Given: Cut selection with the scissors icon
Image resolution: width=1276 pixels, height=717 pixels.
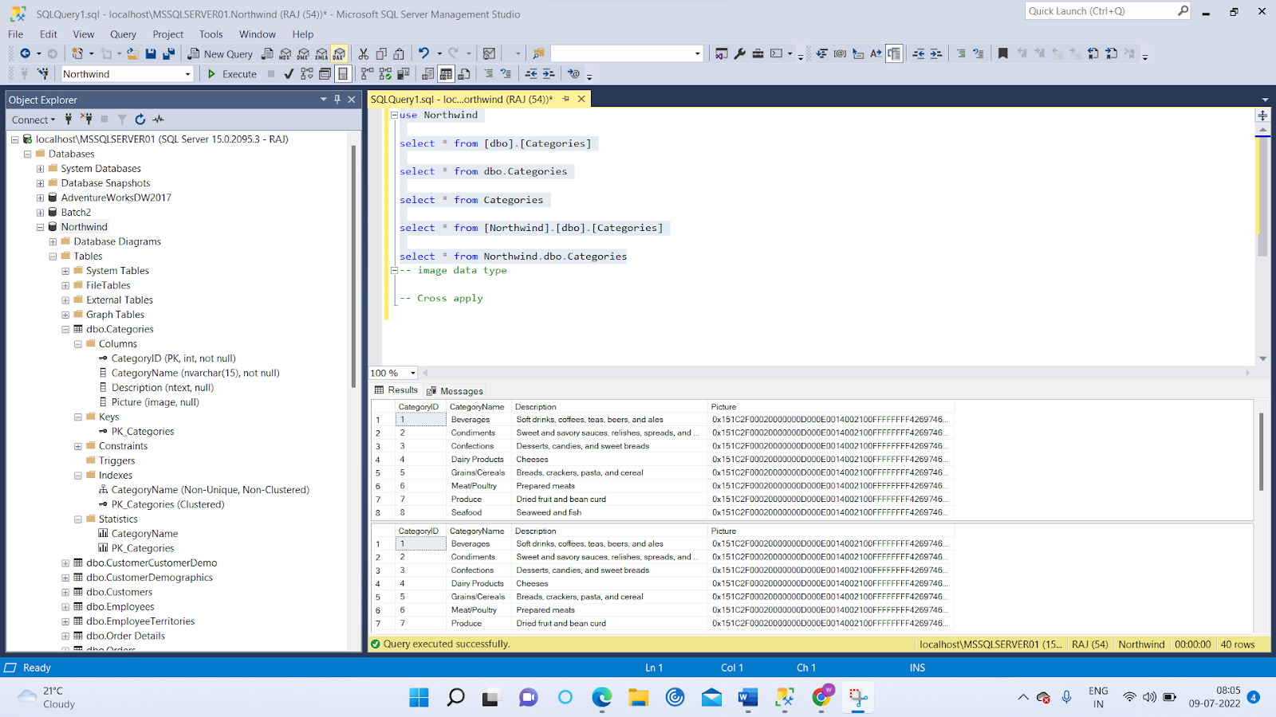Looking at the screenshot, I should pos(363,53).
